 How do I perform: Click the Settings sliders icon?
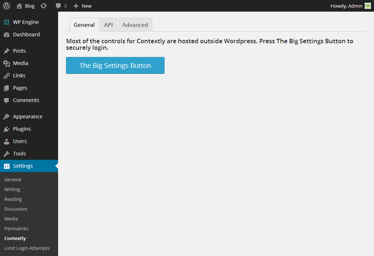coord(7,166)
